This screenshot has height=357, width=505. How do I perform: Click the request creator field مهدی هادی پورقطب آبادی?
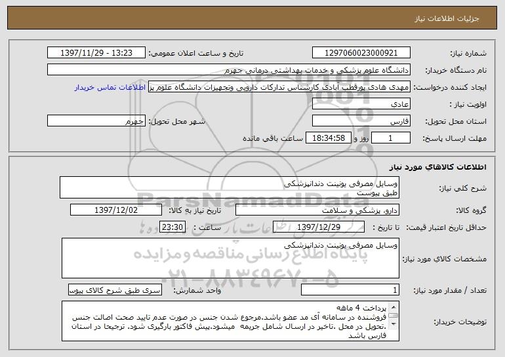(279, 87)
